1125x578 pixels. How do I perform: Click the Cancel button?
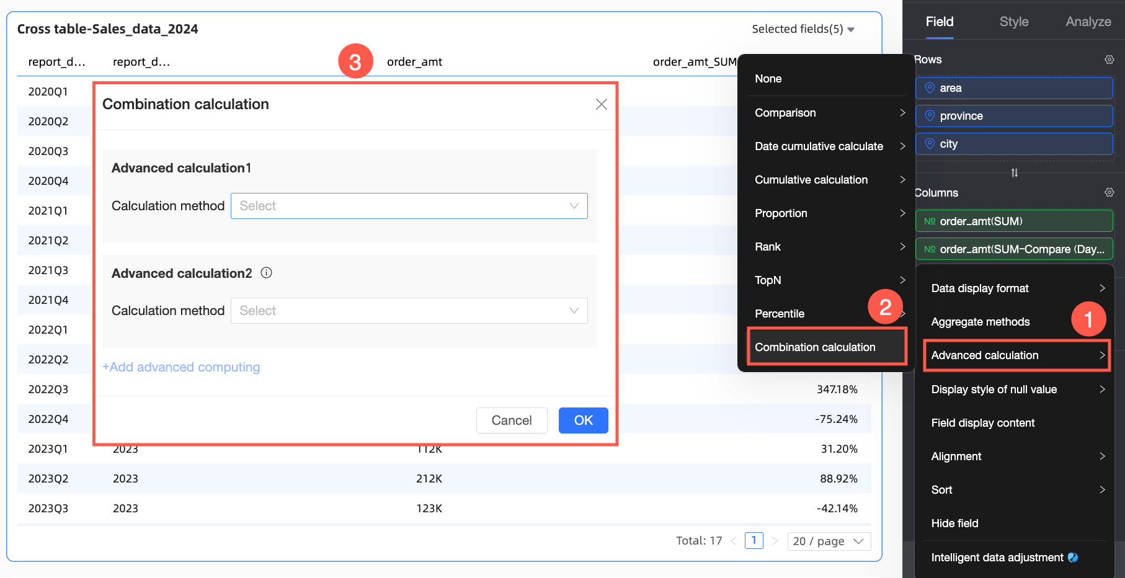point(512,420)
